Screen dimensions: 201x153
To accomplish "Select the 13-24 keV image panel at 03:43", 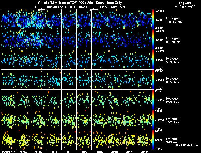I will [114, 120].
